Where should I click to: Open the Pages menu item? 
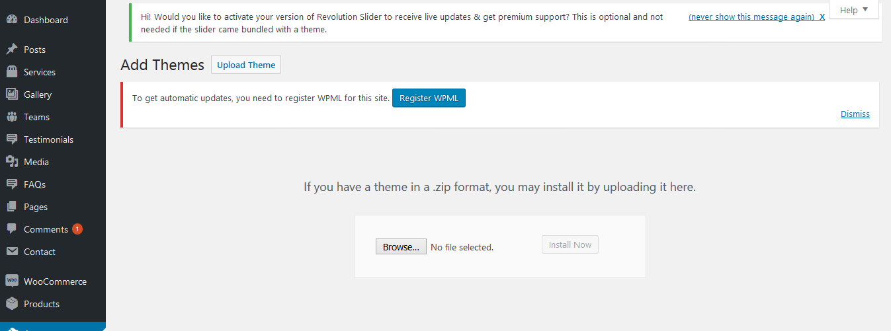36,207
